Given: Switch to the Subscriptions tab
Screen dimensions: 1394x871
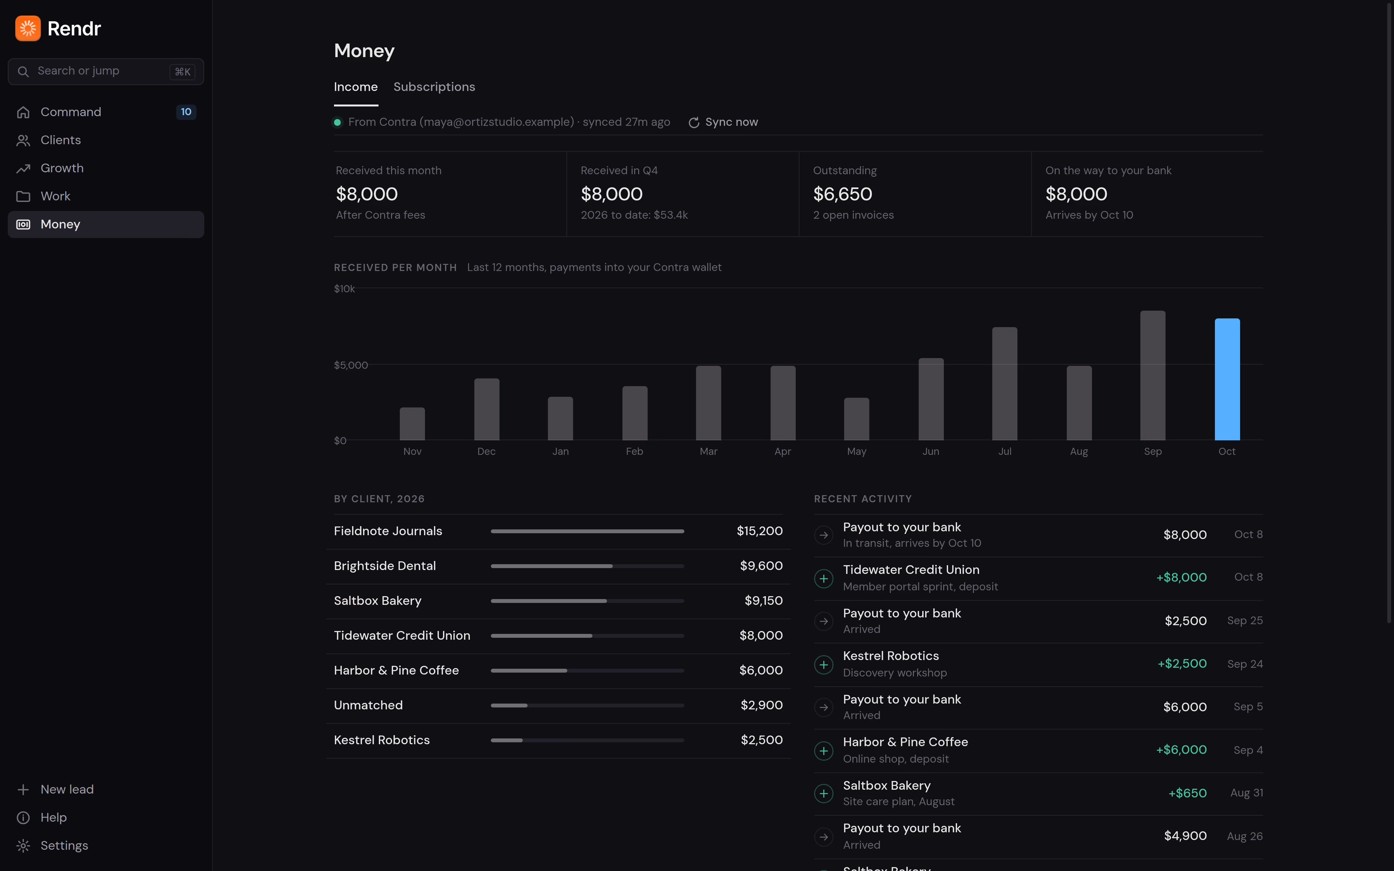Looking at the screenshot, I should 434,87.
